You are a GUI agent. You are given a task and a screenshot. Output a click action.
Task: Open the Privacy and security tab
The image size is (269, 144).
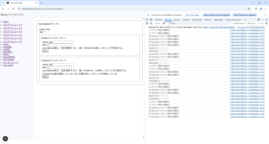233,20
